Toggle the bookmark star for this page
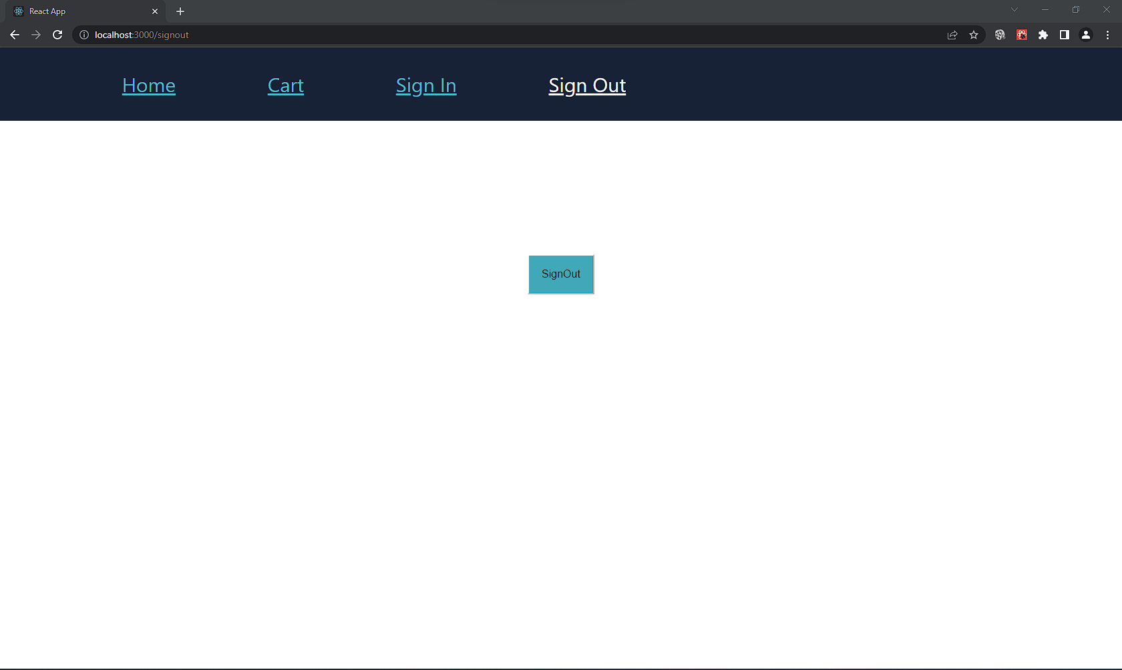 point(974,35)
